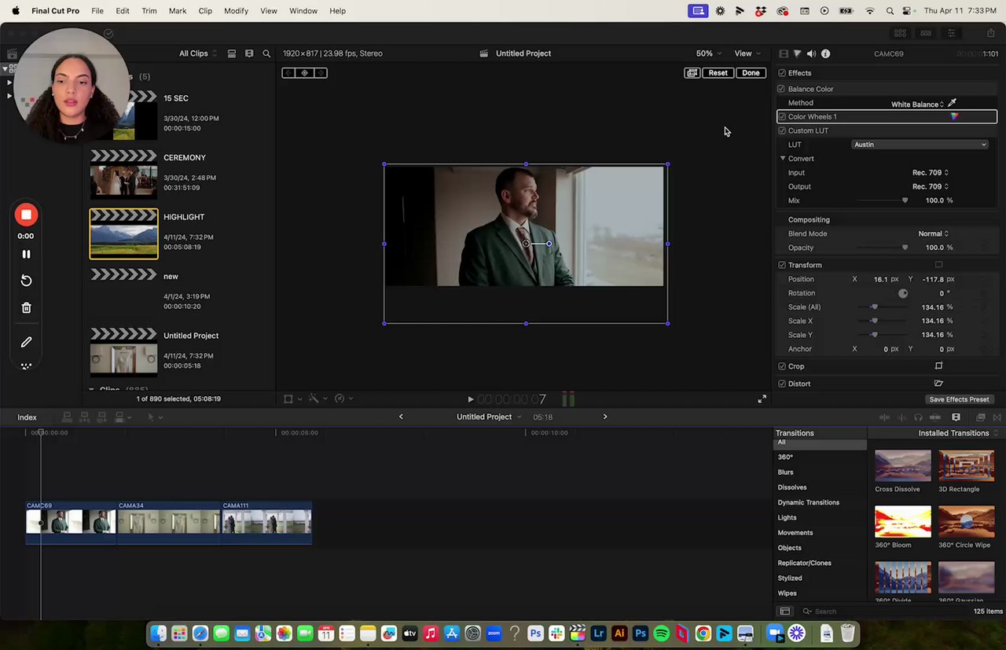Screen dimensions: 1006x650
Task: Uncheck the Custom LUT effect
Action: pos(781,130)
